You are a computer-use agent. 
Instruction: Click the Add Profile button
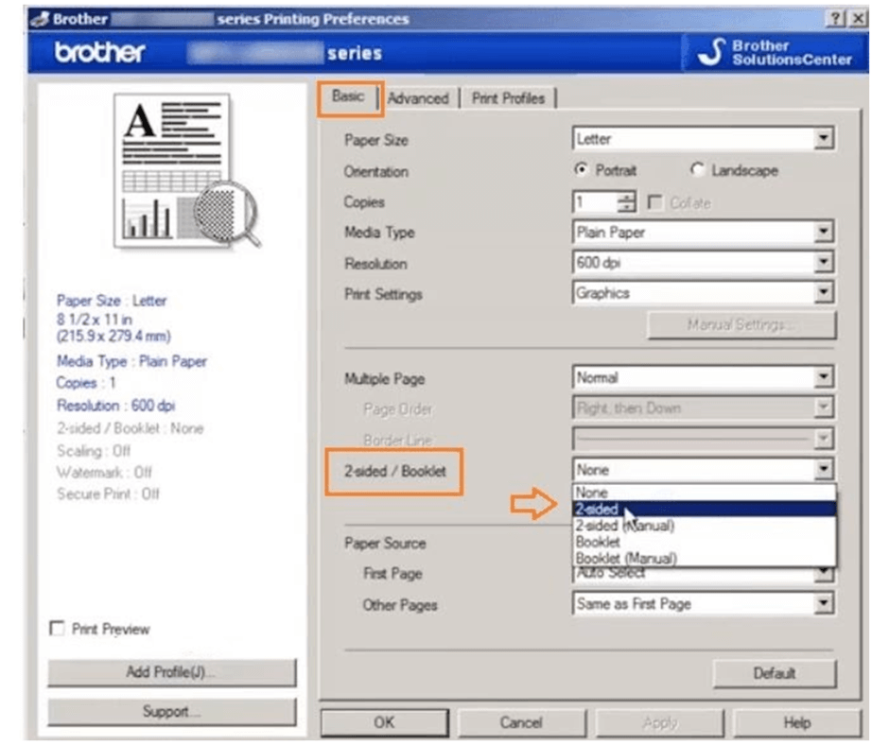171,672
